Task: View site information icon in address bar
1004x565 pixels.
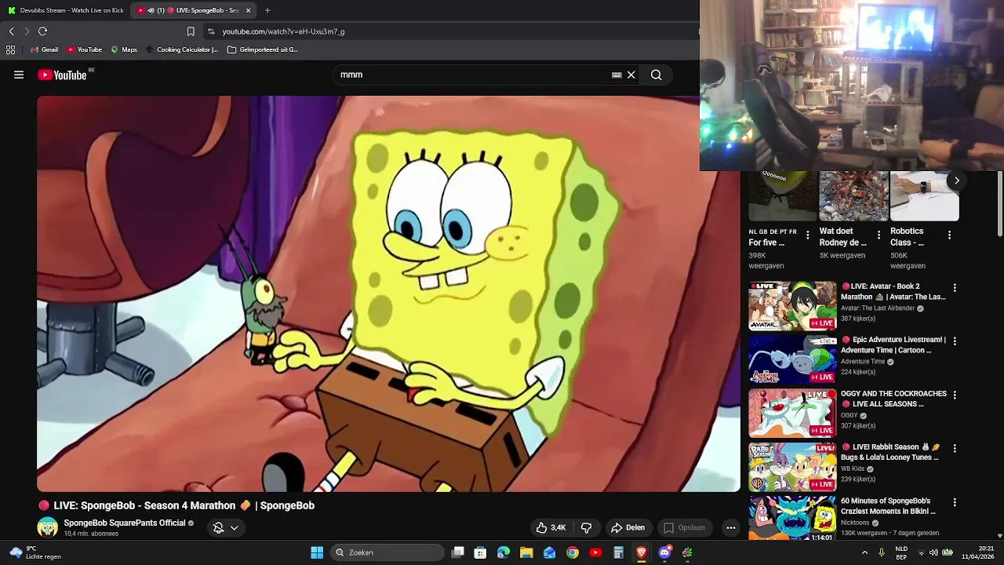Action: [x=210, y=31]
